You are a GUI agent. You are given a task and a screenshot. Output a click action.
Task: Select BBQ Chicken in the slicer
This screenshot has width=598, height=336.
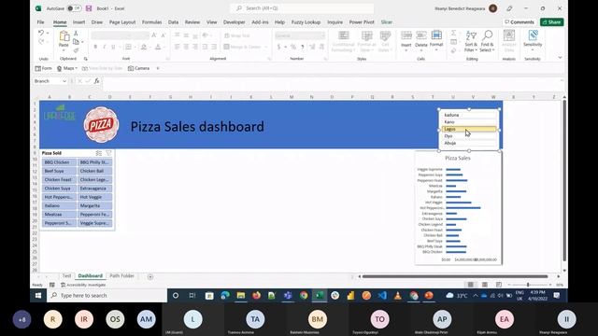[x=59, y=162]
